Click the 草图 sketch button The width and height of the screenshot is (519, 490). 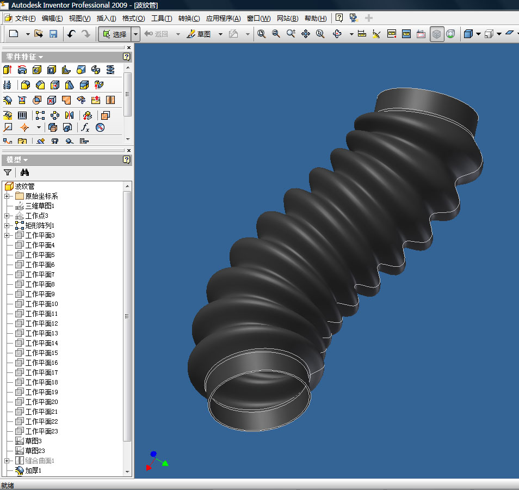pyautogui.click(x=199, y=34)
